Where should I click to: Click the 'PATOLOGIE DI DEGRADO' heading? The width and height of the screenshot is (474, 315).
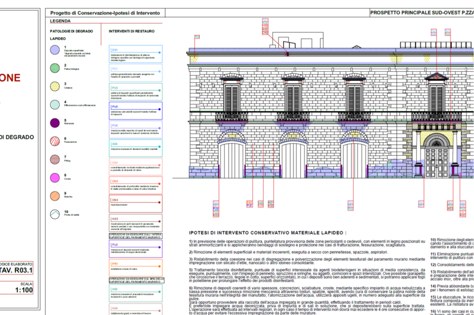coord(71,31)
